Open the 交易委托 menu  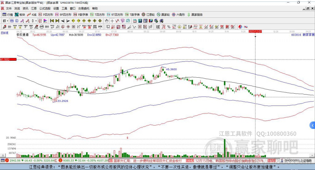tap(84, 8)
